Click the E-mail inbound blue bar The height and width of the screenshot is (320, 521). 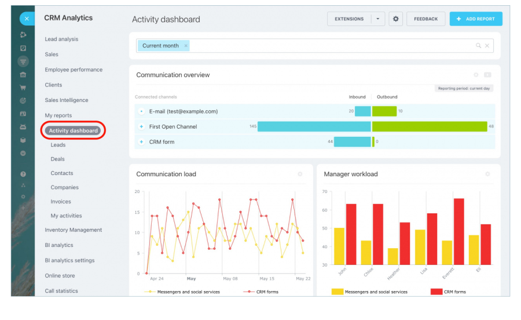click(x=363, y=111)
